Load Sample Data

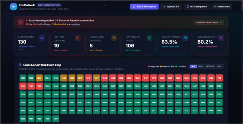pos(222,7)
